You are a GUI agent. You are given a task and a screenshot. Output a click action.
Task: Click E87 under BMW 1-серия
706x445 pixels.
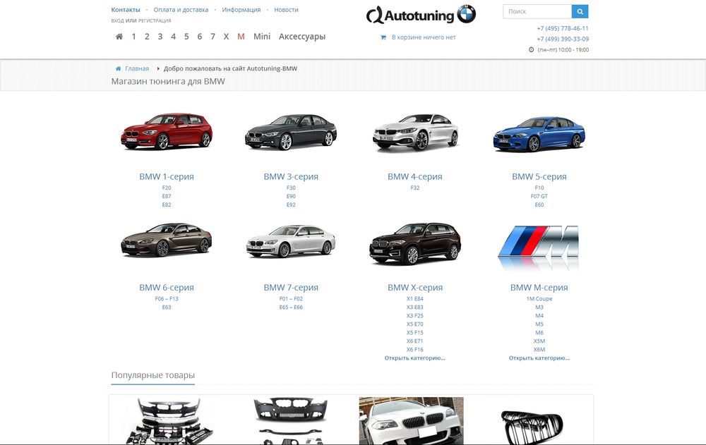coord(167,196)
